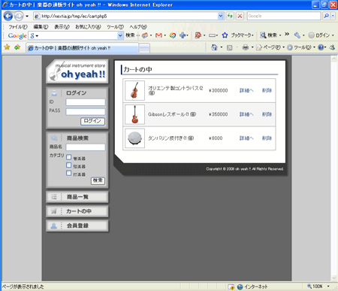
Task: Click the red Stop loading icon
Action: (240, 16)
